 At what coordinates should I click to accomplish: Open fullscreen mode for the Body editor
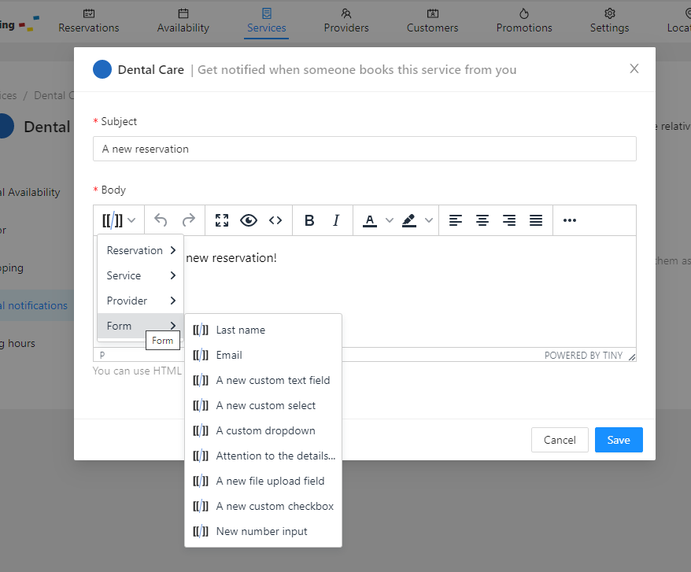pyautogui.click(x=221, y=220)
